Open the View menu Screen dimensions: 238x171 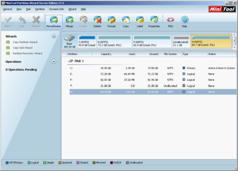click(19, 9)
